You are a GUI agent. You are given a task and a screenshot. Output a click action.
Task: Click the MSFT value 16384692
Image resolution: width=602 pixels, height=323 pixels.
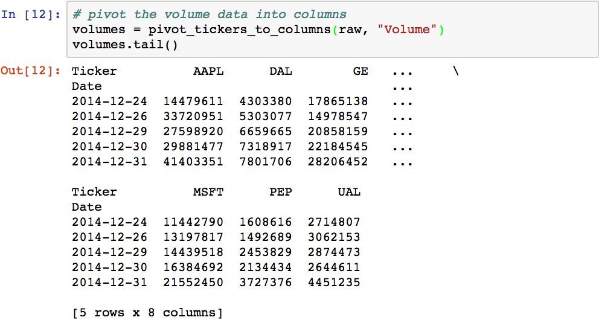(x=193, y=267)
